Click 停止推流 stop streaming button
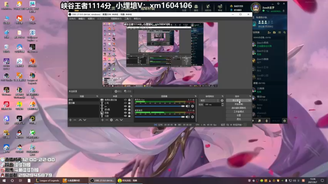 (237, 101)
